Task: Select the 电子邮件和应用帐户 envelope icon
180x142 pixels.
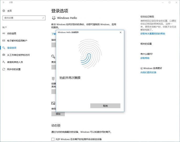Action: point(4,41)
